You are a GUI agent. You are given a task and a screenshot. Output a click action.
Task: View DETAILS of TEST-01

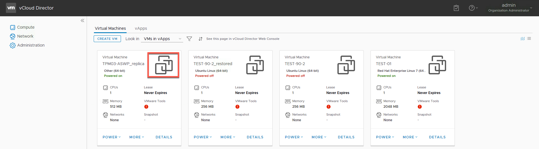pos(437,137)
